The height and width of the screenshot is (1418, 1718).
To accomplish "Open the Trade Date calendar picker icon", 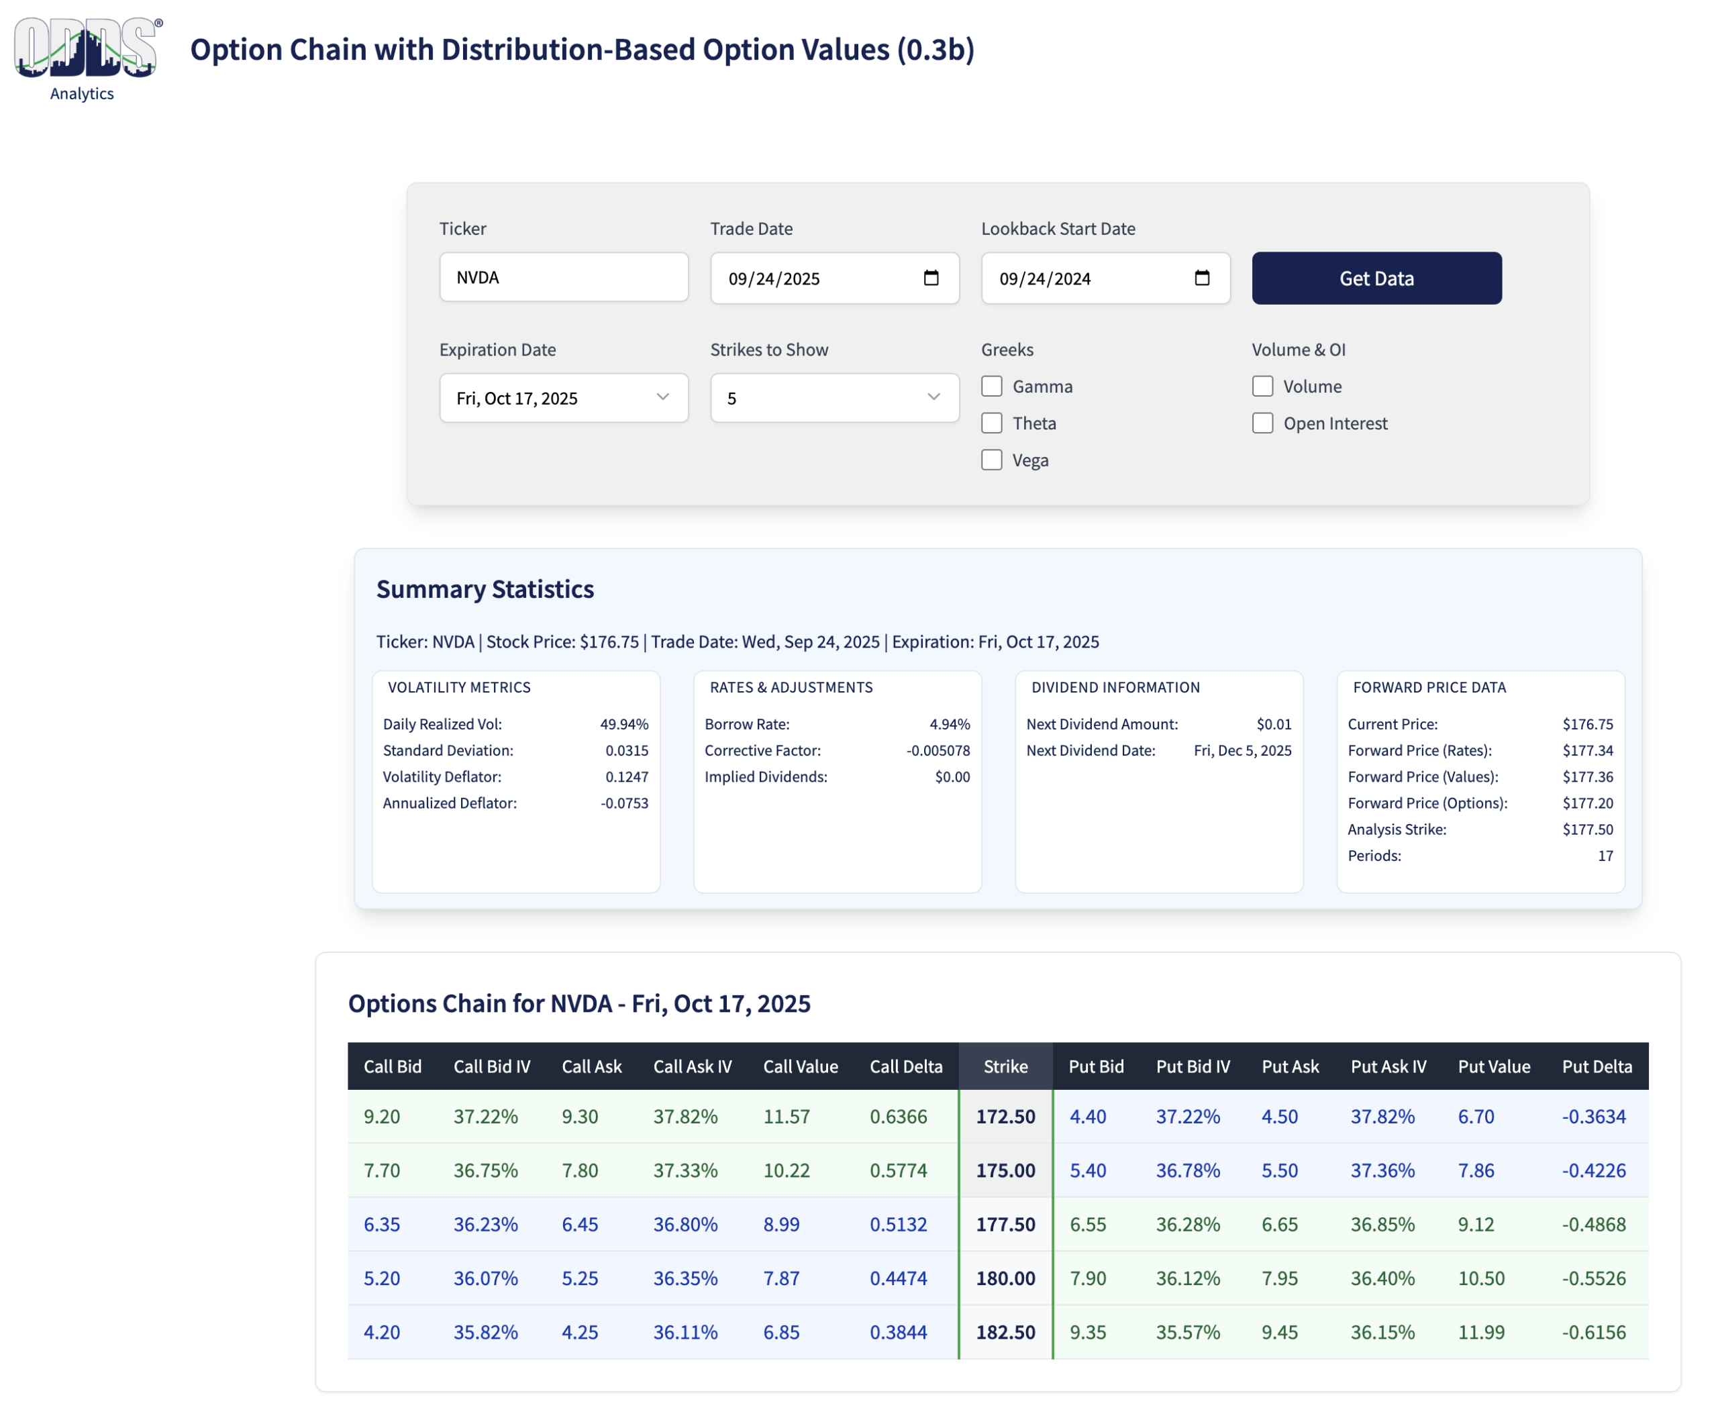I will pyautogui.click(x=931, y=278).
